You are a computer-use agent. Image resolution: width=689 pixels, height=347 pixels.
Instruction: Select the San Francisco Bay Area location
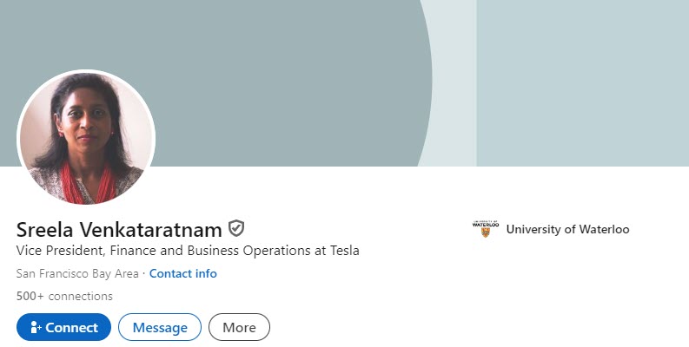click(x=78, y=273)
